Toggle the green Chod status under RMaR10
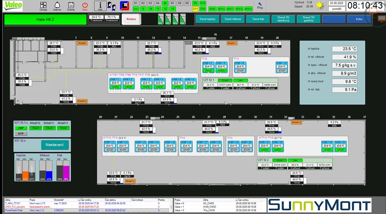 coord(35,128)
